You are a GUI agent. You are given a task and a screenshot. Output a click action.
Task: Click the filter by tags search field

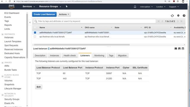(x=94, y=21)
